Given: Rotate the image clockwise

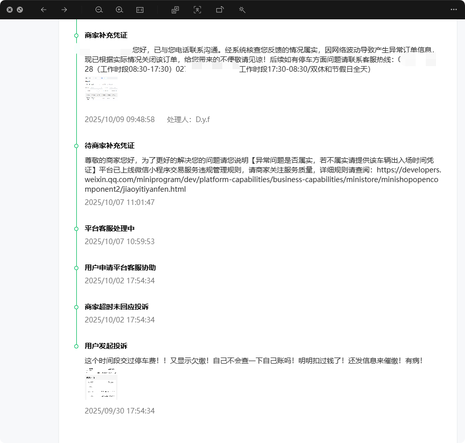Looking at the screenshot, I should click(x=219, y=10).
